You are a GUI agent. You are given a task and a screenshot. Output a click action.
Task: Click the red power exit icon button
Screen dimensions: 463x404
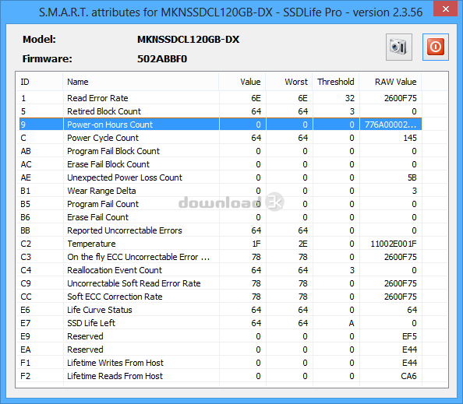pyautogui.click(x=436, y=47)
